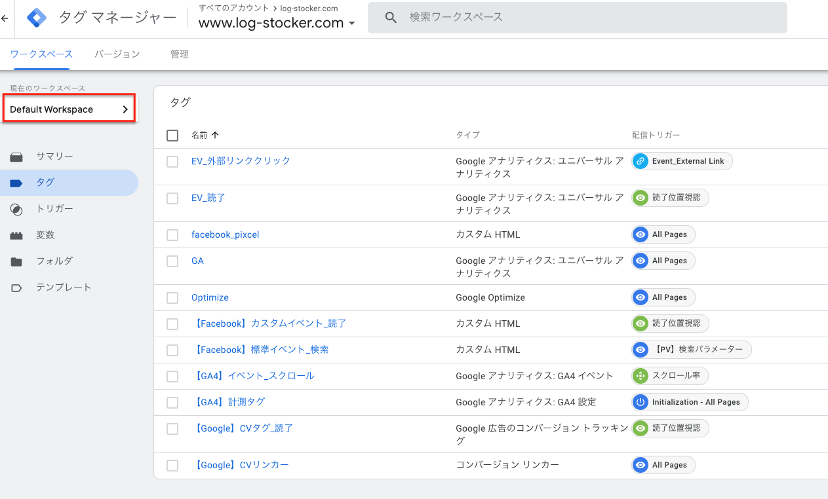Click the back arrow icon
Screen dimensions: 828x499
pos(5,18)
